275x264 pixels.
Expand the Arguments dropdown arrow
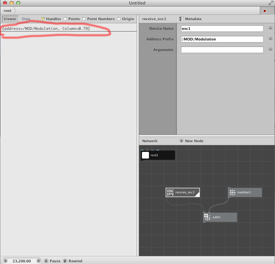[270, 50]
